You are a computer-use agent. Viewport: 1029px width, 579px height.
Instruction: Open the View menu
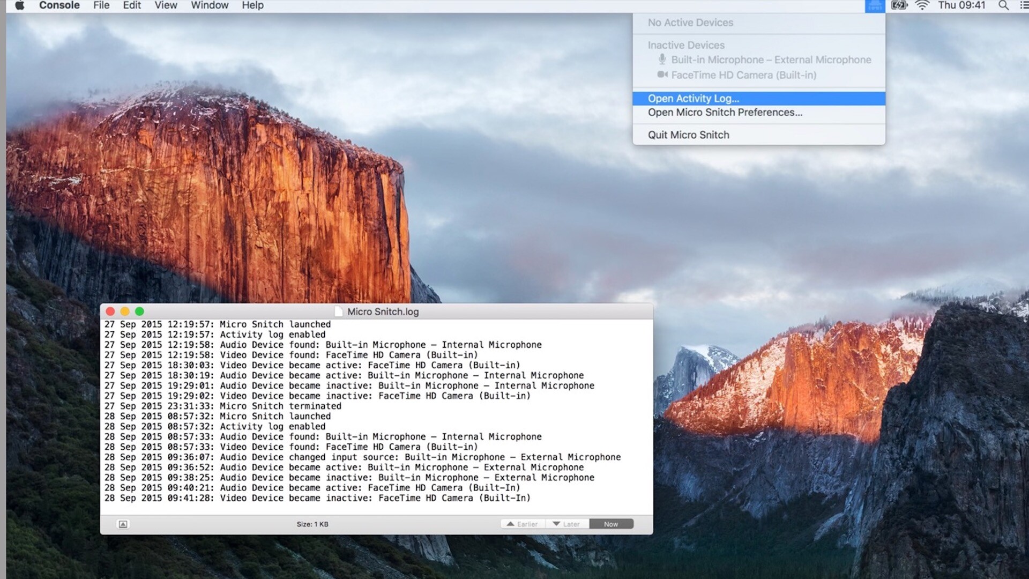[x=166, y=5]
